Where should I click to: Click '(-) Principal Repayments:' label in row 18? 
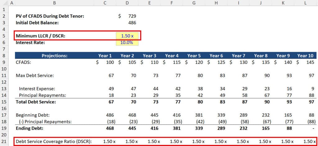click(x=45, y=122)
